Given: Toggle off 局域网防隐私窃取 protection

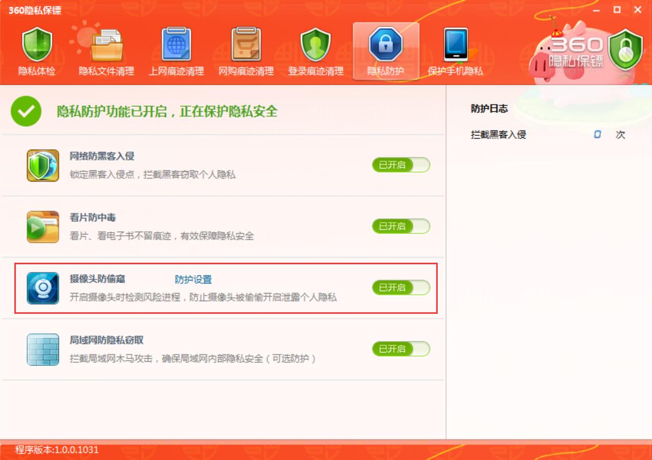Looking at the screenshot, I should coord(401,349).
